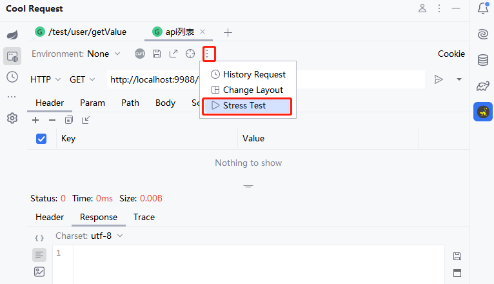Open the GET method dropdown

pos(82,79)
